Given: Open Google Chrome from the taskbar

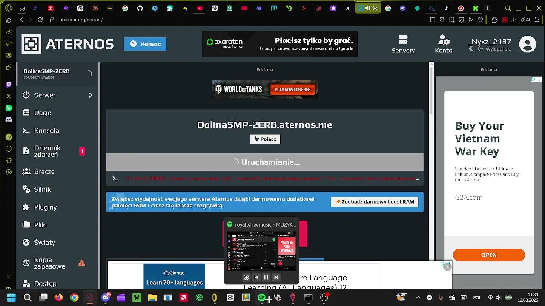Looking at the screenshot, I should (x=75, y=297).
